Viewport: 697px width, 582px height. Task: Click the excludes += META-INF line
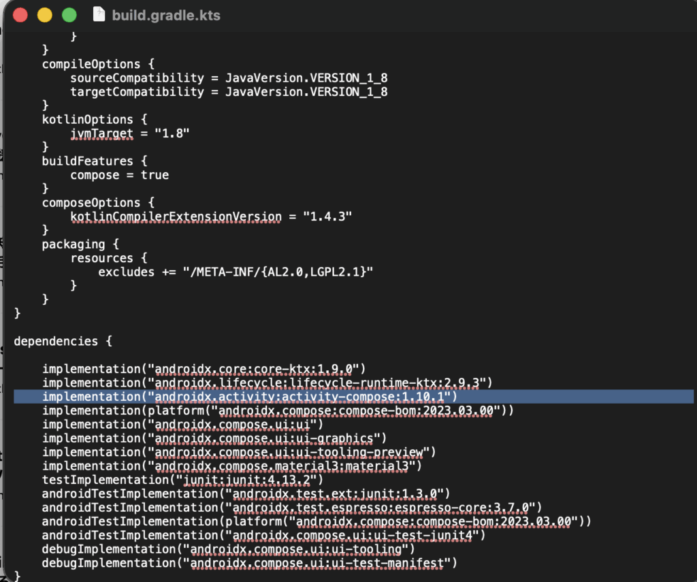pos(236,272)
